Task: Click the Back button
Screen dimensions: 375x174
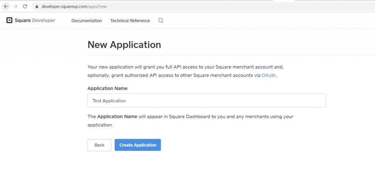Action: pos(99,145)
